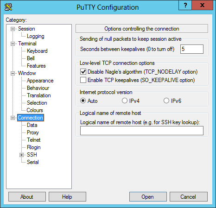Screen dimensions: 216x208
Task: Open the Proxy settings category
Action: pos(33,132)
